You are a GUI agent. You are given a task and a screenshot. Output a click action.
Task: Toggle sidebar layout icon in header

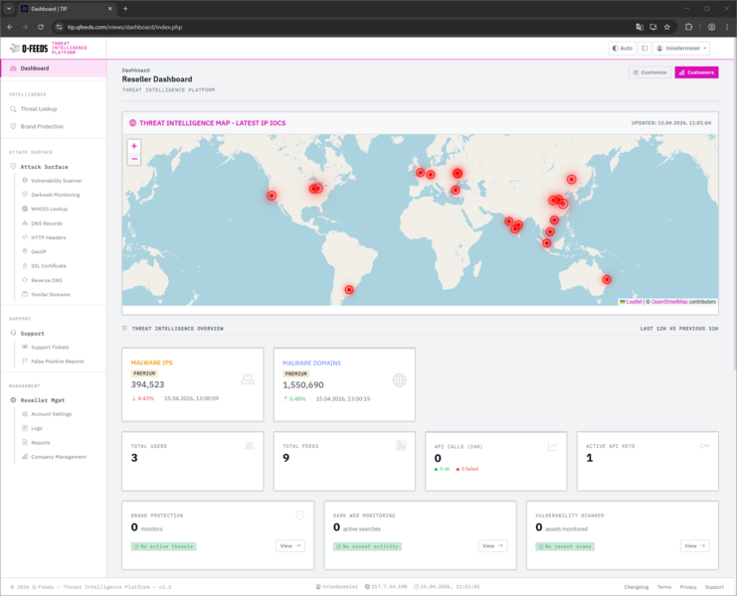click(x=645, y=48)
